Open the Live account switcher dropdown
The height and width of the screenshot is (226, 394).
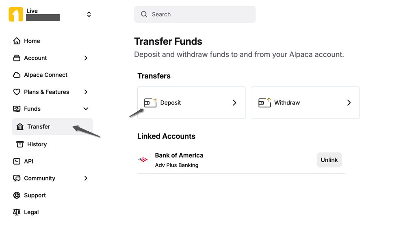(89, 14)
